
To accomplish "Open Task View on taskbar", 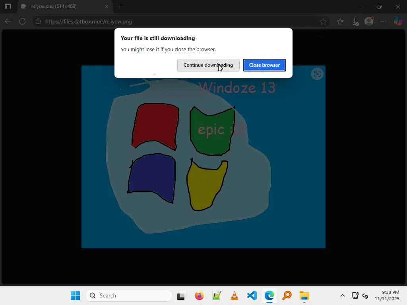I will [x=181, y=295].
